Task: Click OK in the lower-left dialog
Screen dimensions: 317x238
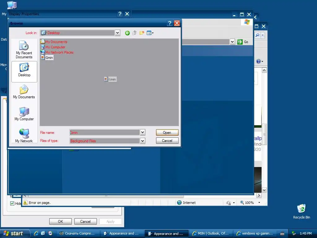Action: pyautogui.click(x=60, y=221)
